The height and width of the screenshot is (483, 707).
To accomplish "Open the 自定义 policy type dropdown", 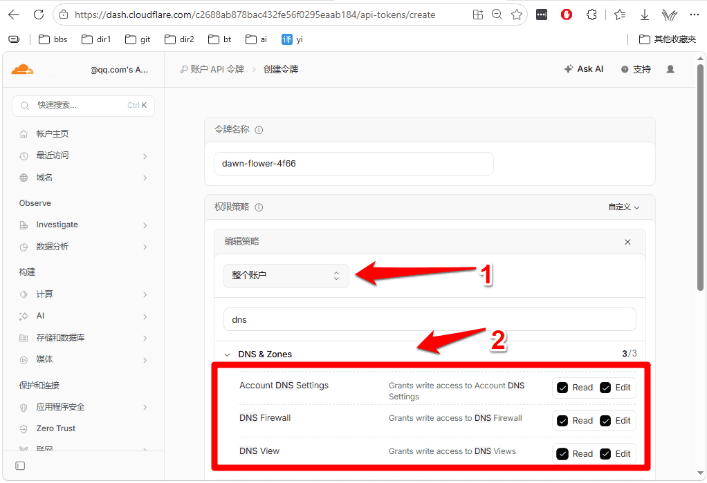I will point(623,207).
